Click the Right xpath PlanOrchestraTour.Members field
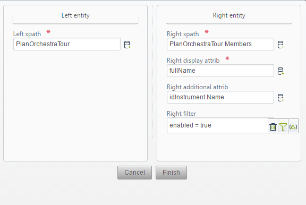The width and height of the screenshot is (306, 205). tap(220, 44)
